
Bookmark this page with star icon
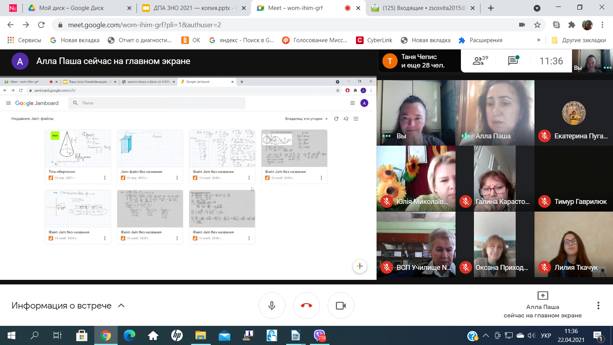[x=537, y=25]
